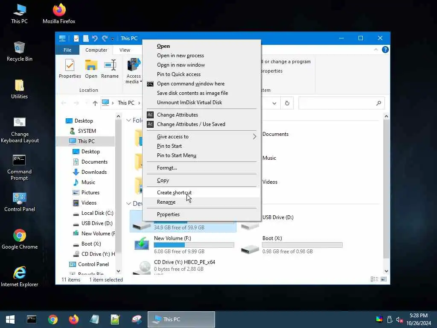
Task: Collapse the Devices and drives group chevron
Action: point(128,204)
